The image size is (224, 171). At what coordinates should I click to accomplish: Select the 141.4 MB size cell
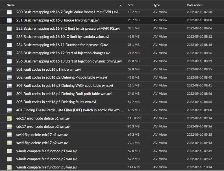tap(134, 167)
